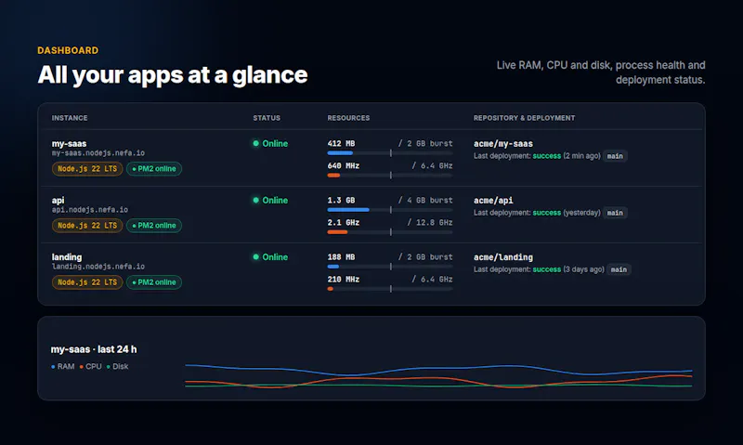This screenshot has width=743, height=445.
Task: Click PM2 online badge in landing row
Action: tap(154, 282)
